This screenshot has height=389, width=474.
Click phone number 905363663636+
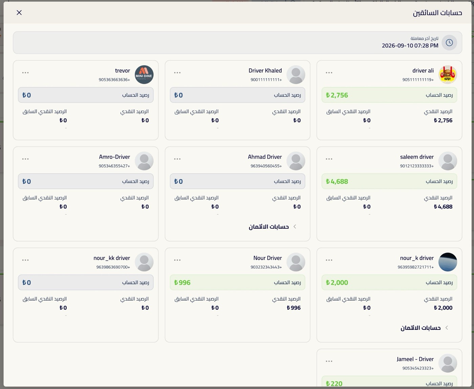click(114, 80)
